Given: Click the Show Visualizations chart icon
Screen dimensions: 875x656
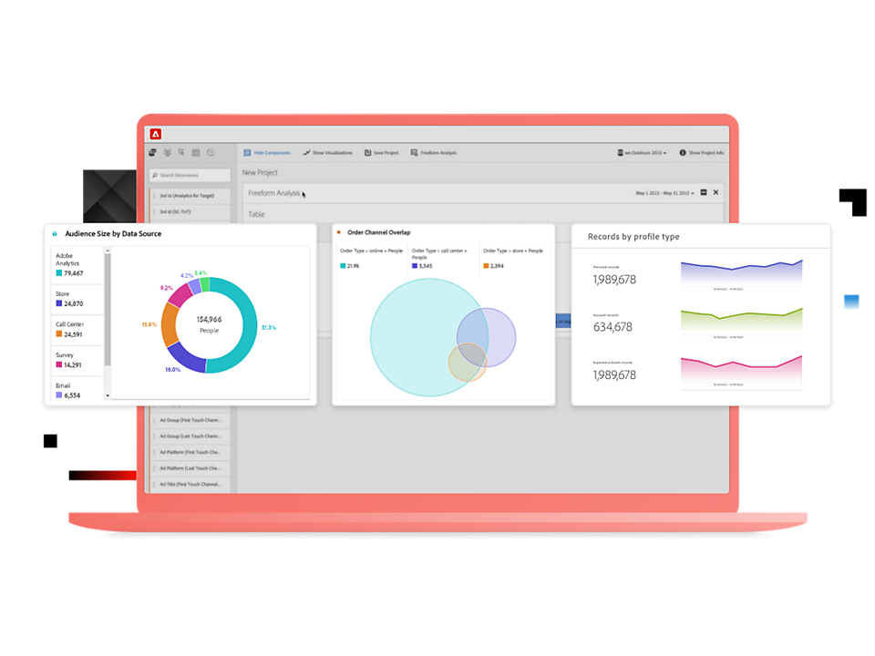Looking at the screenshot, I should coord(306,152).
